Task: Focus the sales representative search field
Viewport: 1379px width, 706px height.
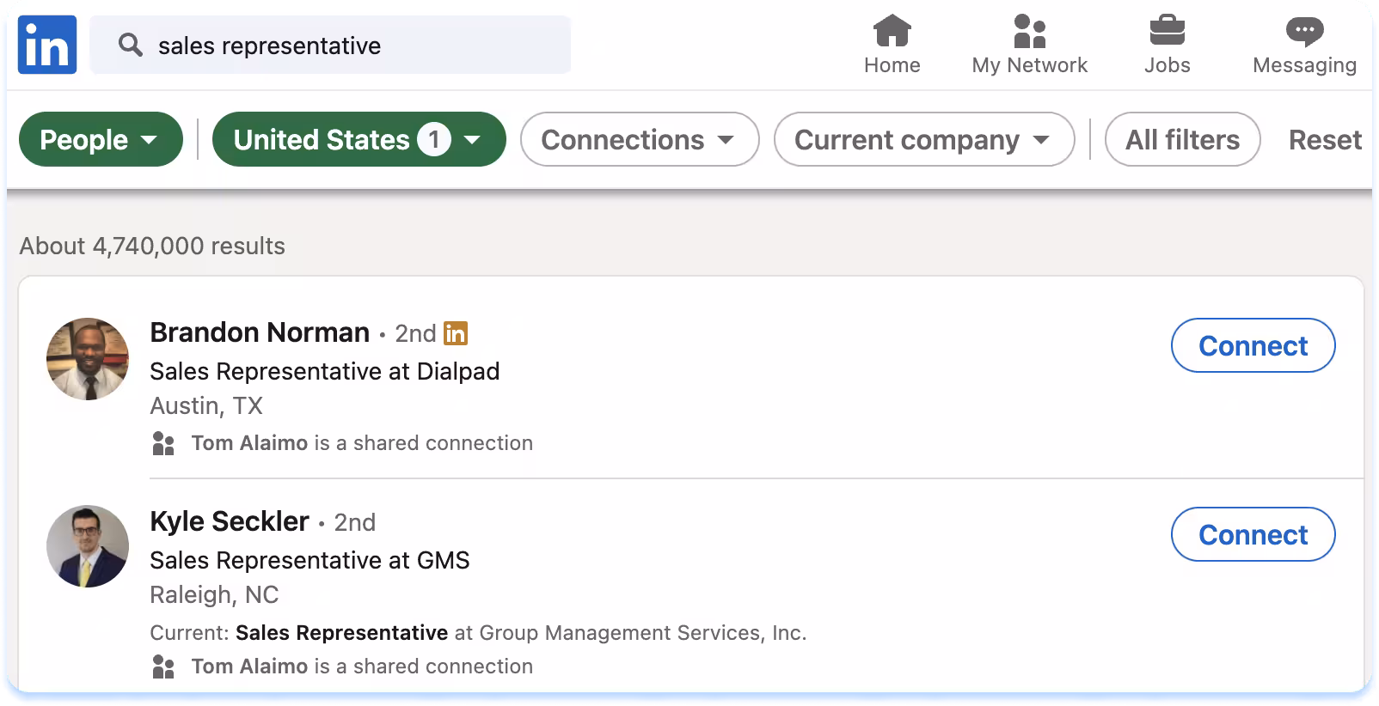Action: [352, 45]
